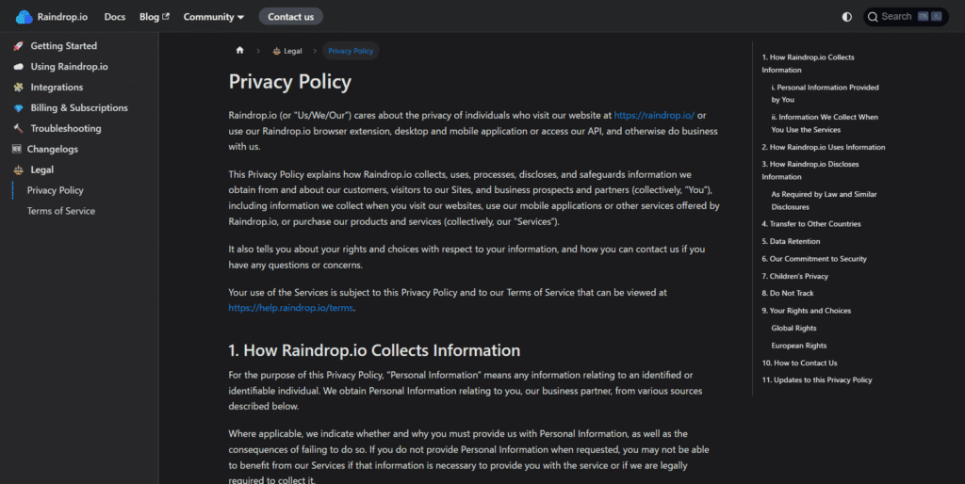
Task: Click the newspaper icon beside Changelogs
Action: coord(17,149)
